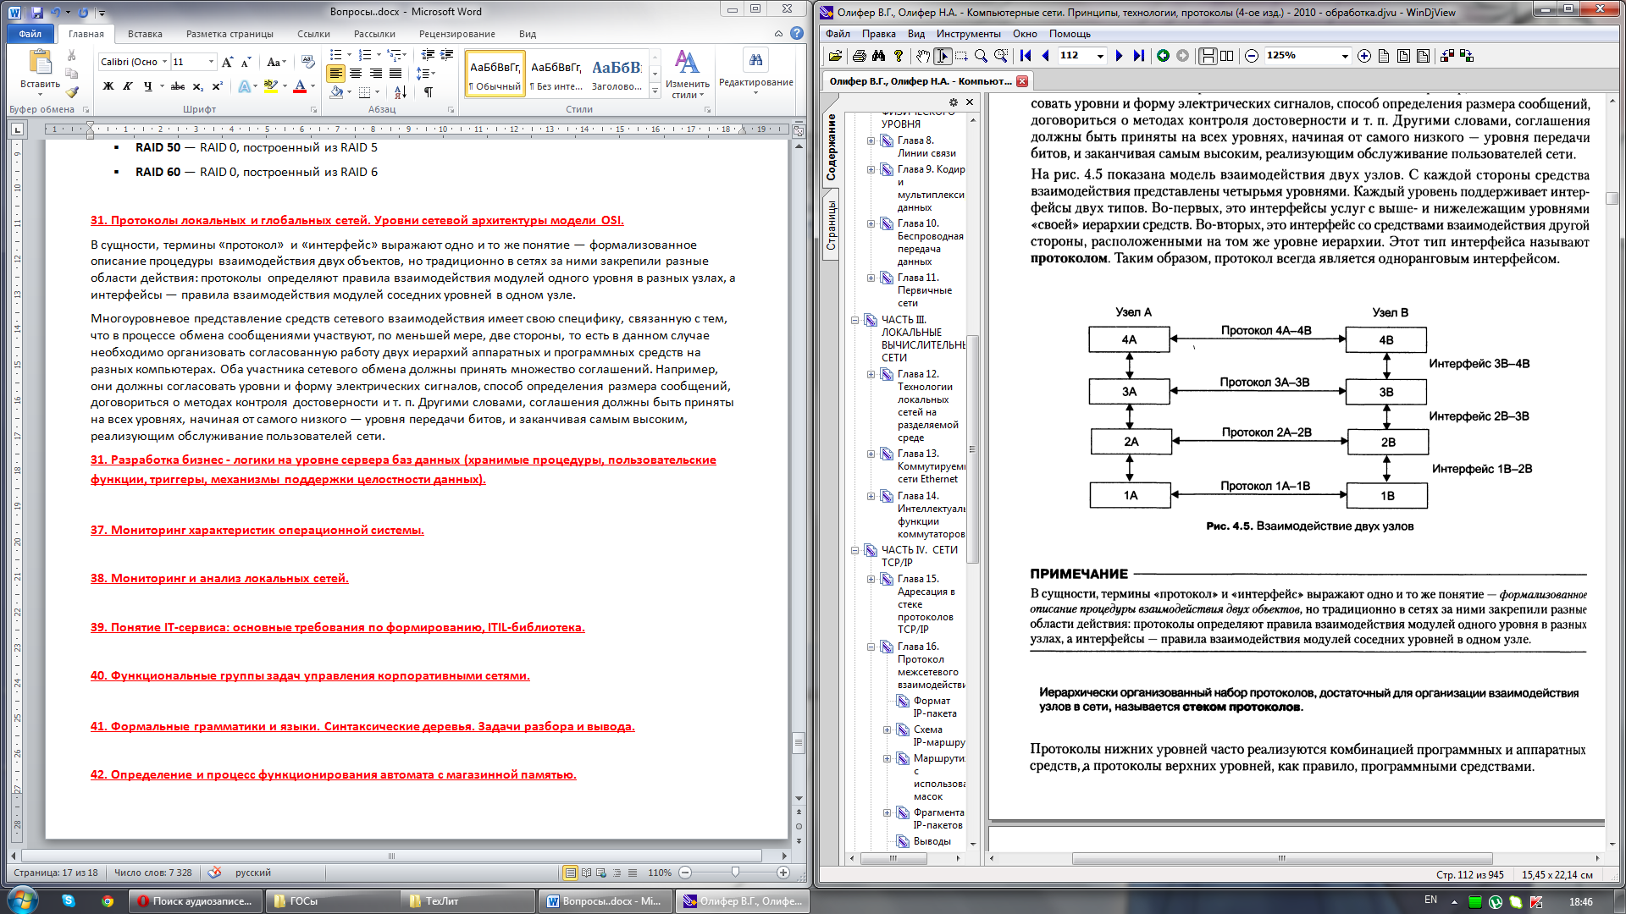This screenshot has width=1626, height=914.
Task: Collapse ЧАСТЬ III tree node
Action: tap(854, 320)
